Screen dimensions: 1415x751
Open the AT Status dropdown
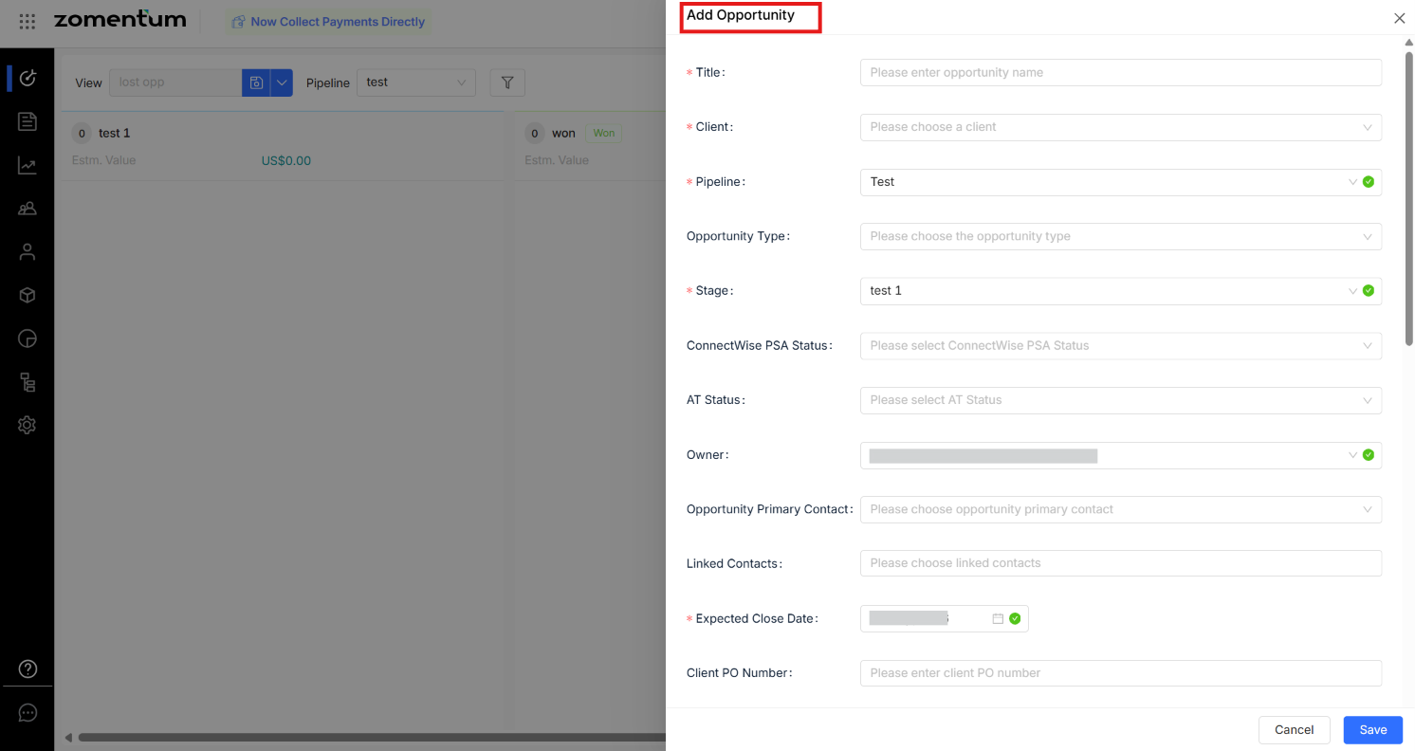click(x=1120, y=400)
